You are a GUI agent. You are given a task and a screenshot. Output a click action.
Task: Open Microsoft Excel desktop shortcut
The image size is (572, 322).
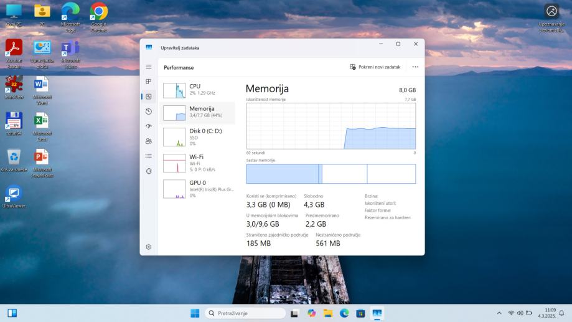(x=42, y=126)
